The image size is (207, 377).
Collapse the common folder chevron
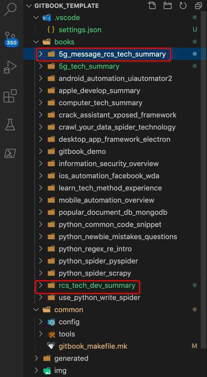[36, 309]
